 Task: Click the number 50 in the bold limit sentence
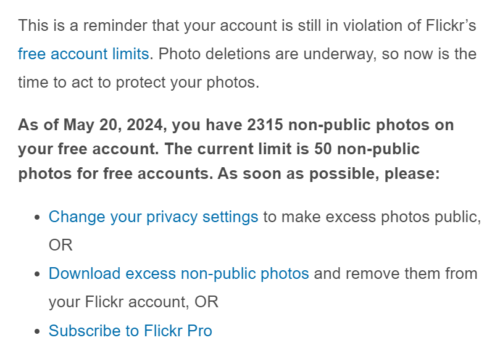pos(323,149)
